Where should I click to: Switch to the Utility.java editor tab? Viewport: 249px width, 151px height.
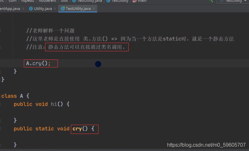tap(43, 9)
